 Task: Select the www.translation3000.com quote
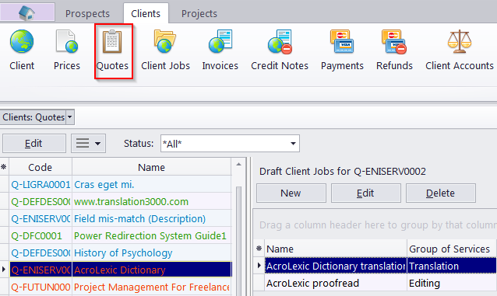pyautogui.click(x=152, y=201)
